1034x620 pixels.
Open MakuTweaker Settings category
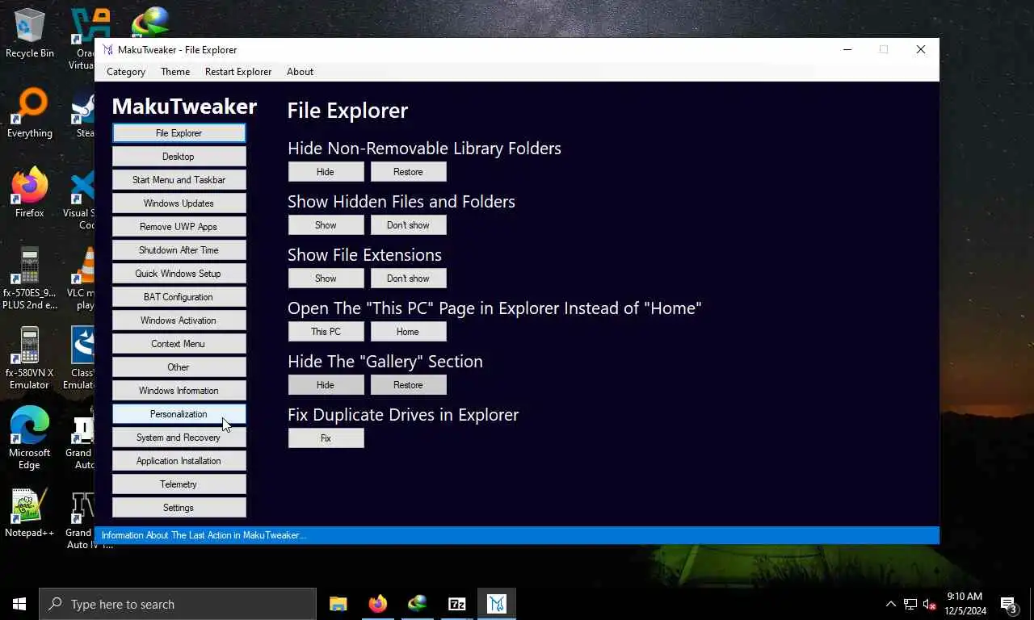[x=179, y=508]
